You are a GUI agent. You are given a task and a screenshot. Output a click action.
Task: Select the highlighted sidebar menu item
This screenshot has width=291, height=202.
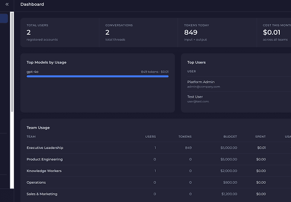pos(4,18)
